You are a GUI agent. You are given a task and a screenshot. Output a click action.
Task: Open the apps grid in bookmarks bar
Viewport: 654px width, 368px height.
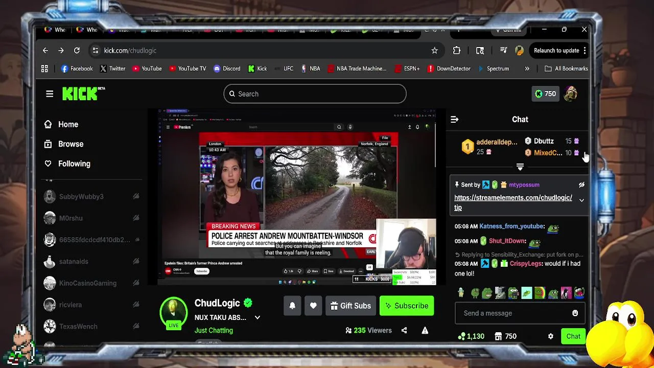click(x=44, y=68)
